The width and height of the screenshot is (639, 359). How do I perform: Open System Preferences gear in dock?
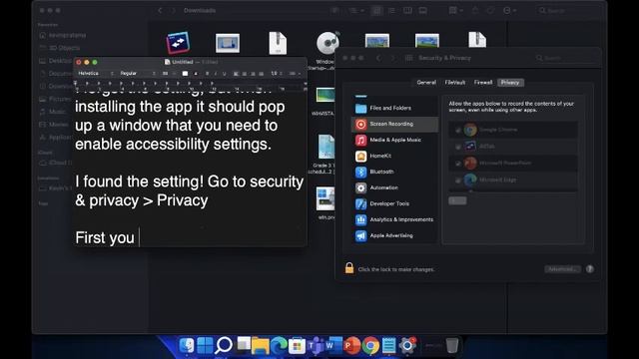(x=407, y=346)
